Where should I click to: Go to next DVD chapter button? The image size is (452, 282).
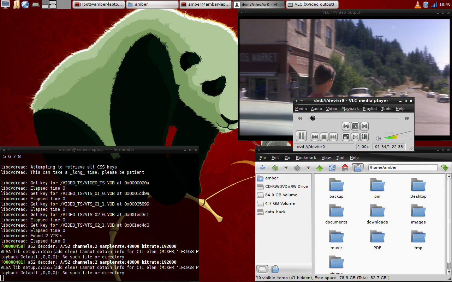(x=364, y=126)
